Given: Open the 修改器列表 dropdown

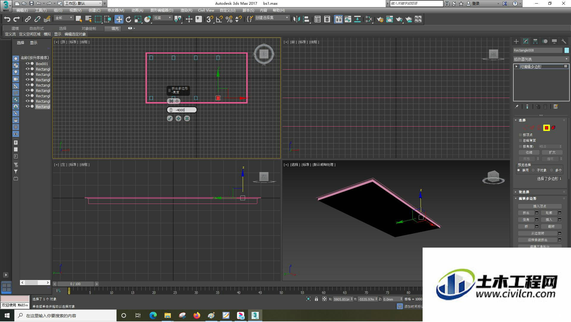Looking at the screenshot, I should coord(541,59).
